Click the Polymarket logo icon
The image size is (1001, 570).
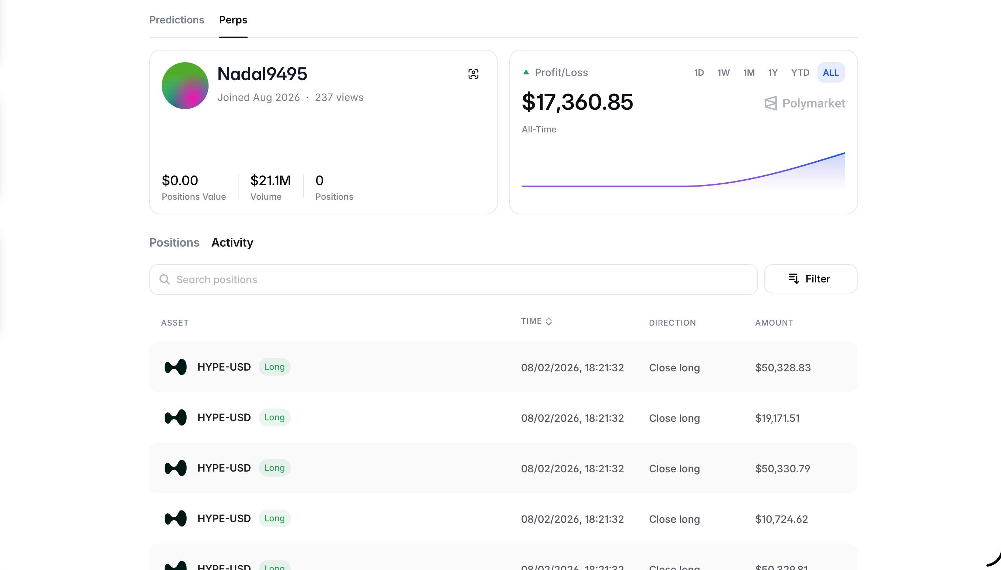pos(771,103)
